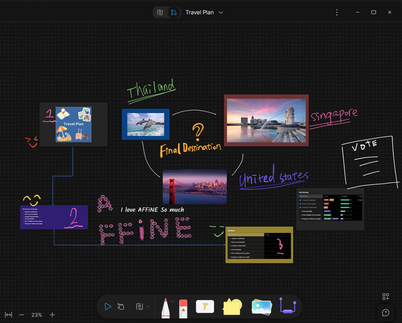
Task: Toggle Arrange Transportation checkbox in Trip Planning table
Action: pyautogui.click(x=300, y=207)
